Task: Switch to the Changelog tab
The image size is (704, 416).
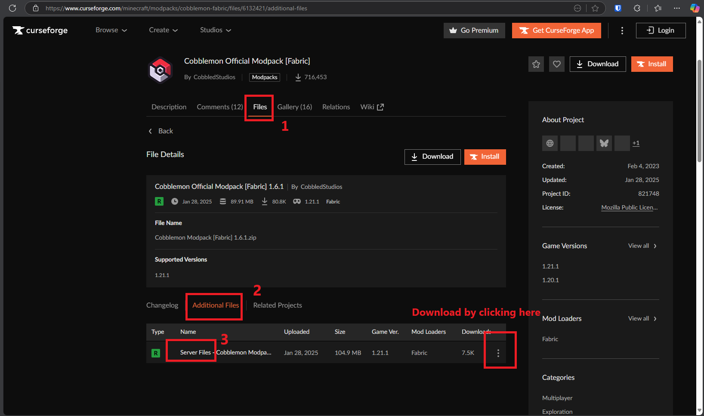Action: [162, 305]
